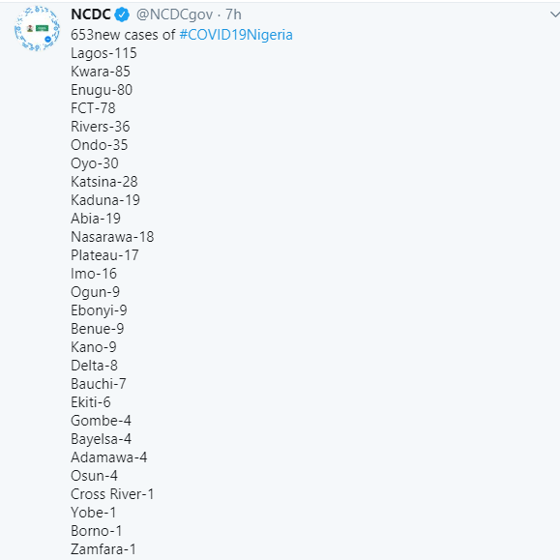Screen dimensions: 560x560
Task: Open the NCDC profile avatar
Action: tap(37, 28)
